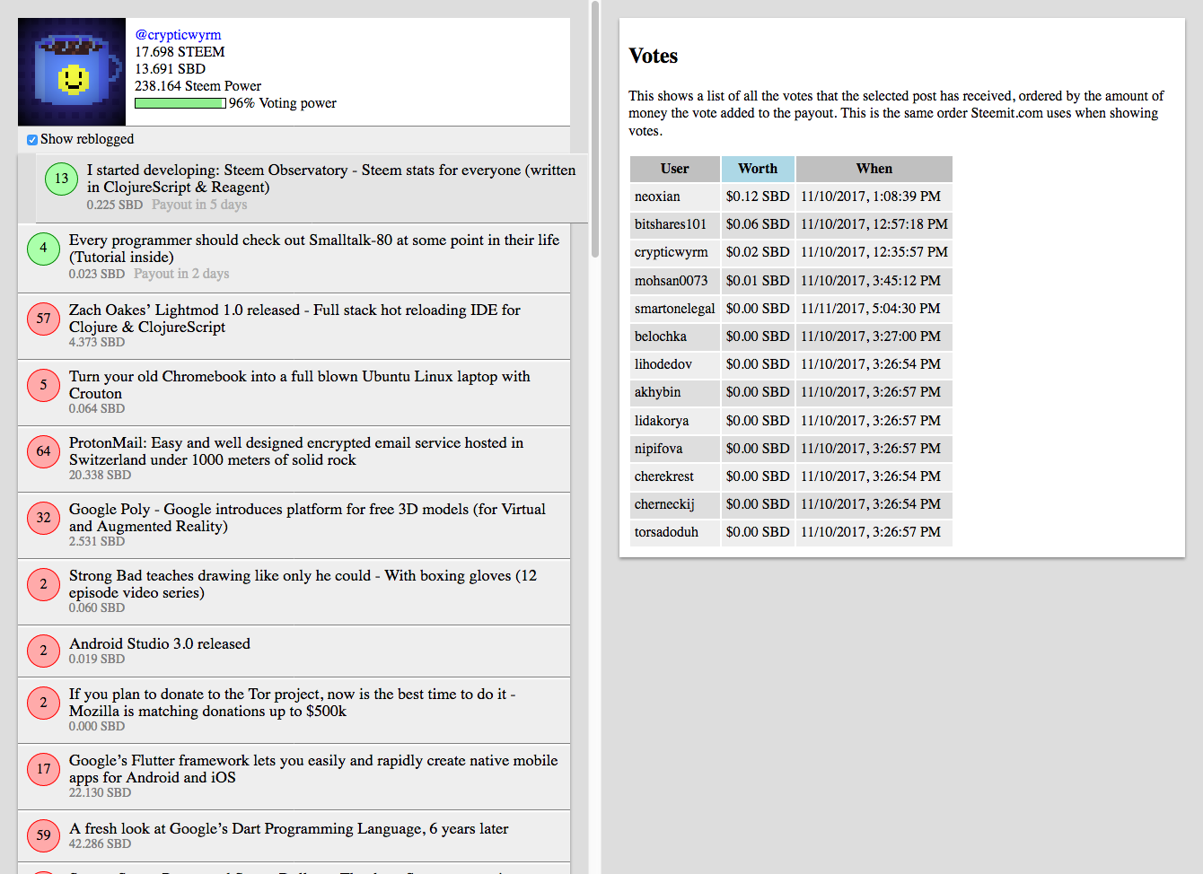
Task: Click the neoxian user cell
Action: coord(675,197)
